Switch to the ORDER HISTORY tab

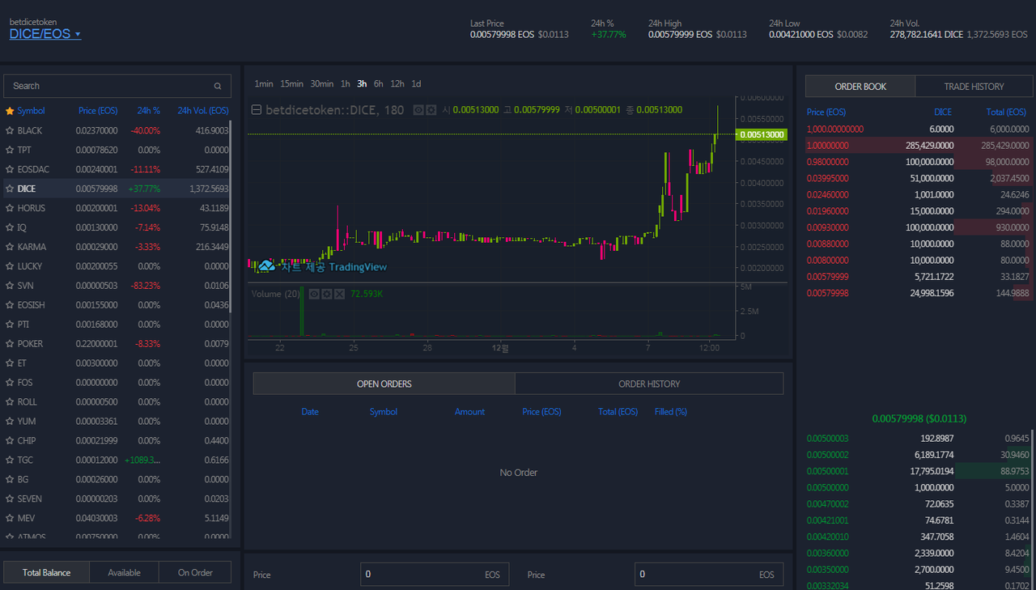(649, 384)
